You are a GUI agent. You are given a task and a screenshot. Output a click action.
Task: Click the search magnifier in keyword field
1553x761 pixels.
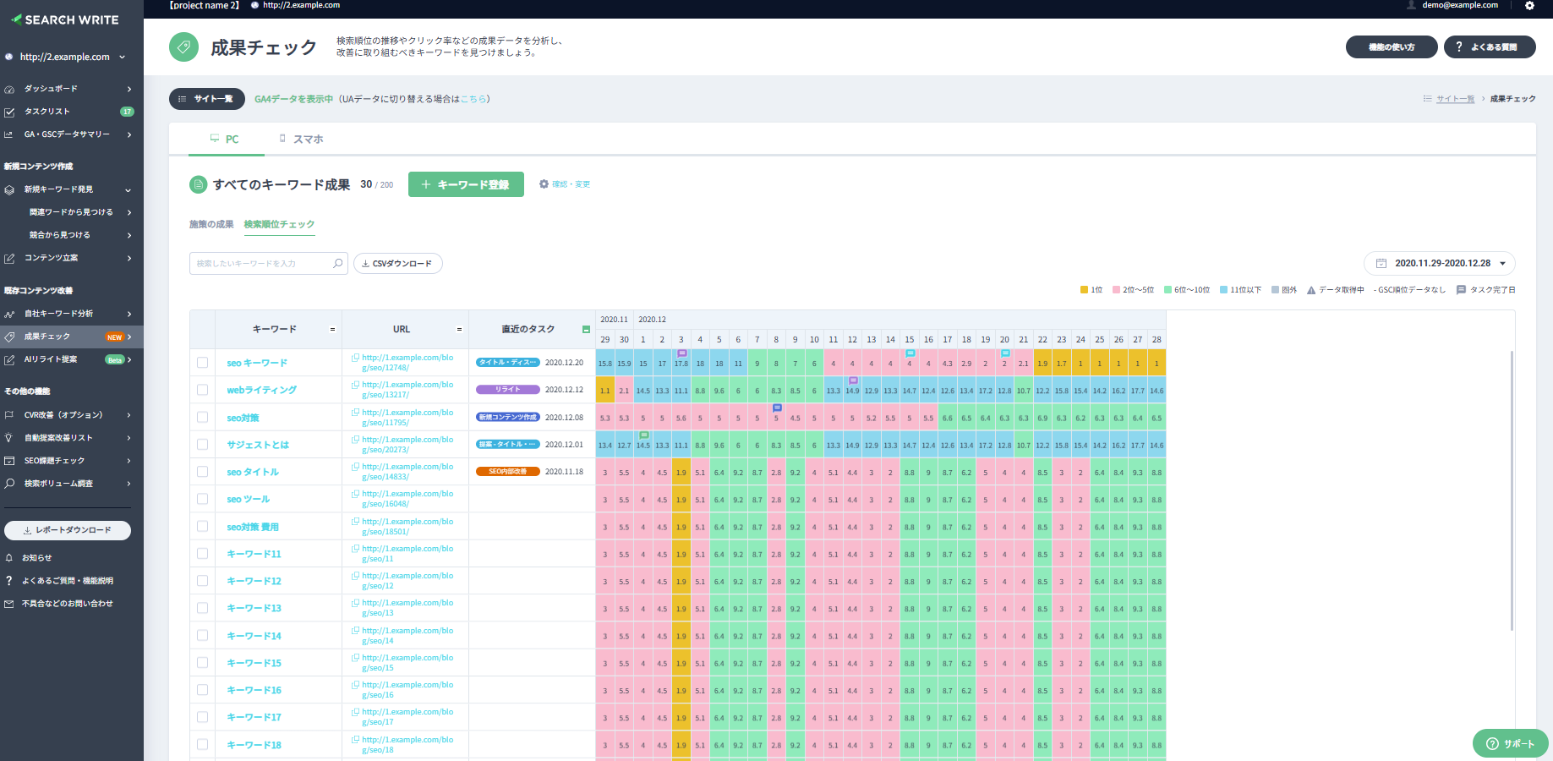click(x=337, y=263)
